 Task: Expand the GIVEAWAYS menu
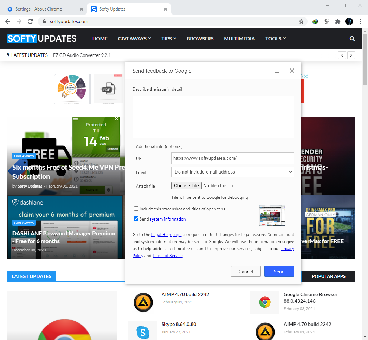click(135, 39)
